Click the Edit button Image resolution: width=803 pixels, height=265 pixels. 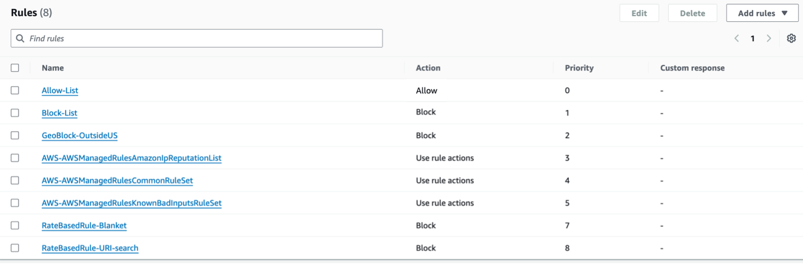639,13
